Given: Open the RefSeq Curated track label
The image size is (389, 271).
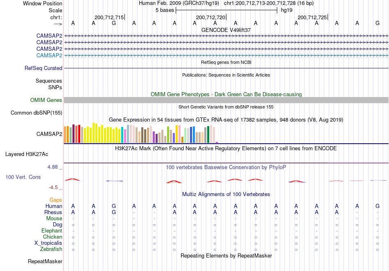Looking at the screenshot, I should [43, 68].
